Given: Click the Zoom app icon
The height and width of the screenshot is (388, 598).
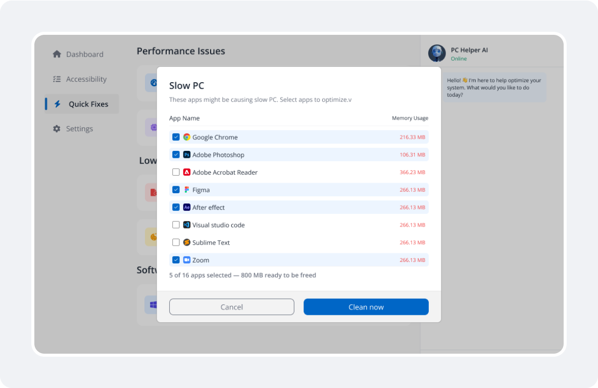Looking at the screenshot, I should [187, 260].
